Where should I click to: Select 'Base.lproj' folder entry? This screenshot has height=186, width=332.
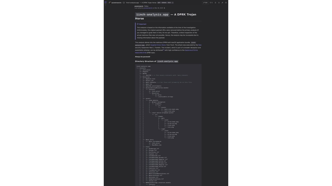tap(150, 140)
